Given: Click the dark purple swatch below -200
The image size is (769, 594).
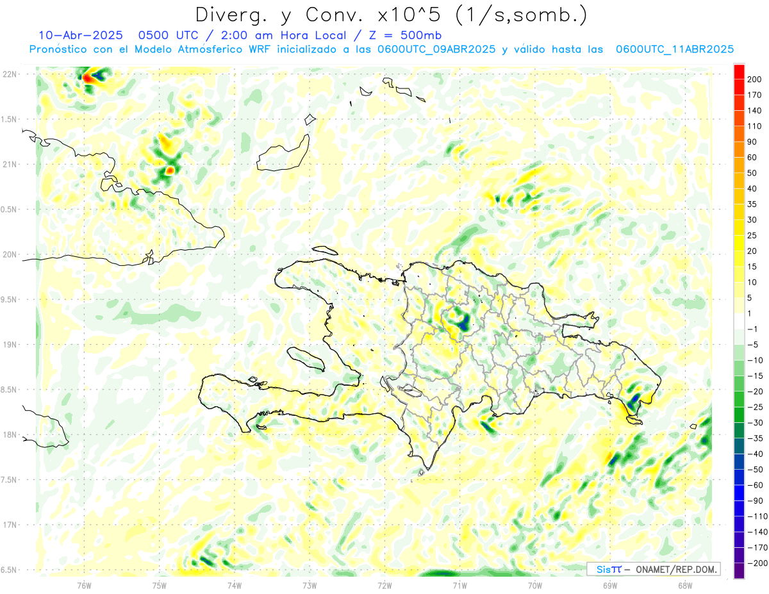Looking at the screenshot, I should click(739, 571).
